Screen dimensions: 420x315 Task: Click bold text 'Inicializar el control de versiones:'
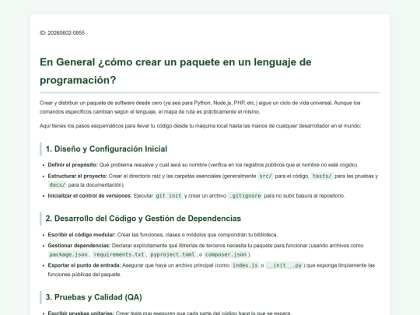coord(90,196)
